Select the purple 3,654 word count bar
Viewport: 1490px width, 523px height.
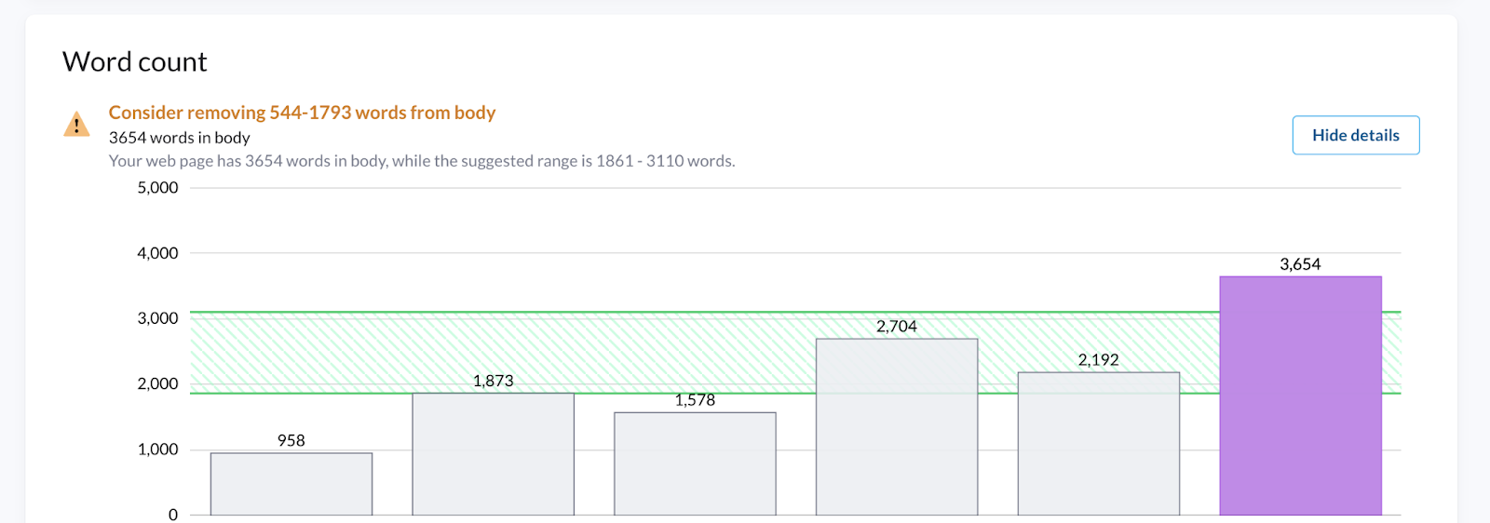point(1301,396)
